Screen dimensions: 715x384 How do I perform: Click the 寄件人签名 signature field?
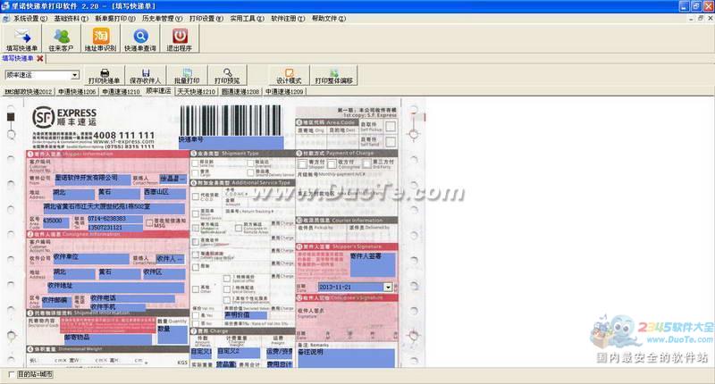pos(373,264)
